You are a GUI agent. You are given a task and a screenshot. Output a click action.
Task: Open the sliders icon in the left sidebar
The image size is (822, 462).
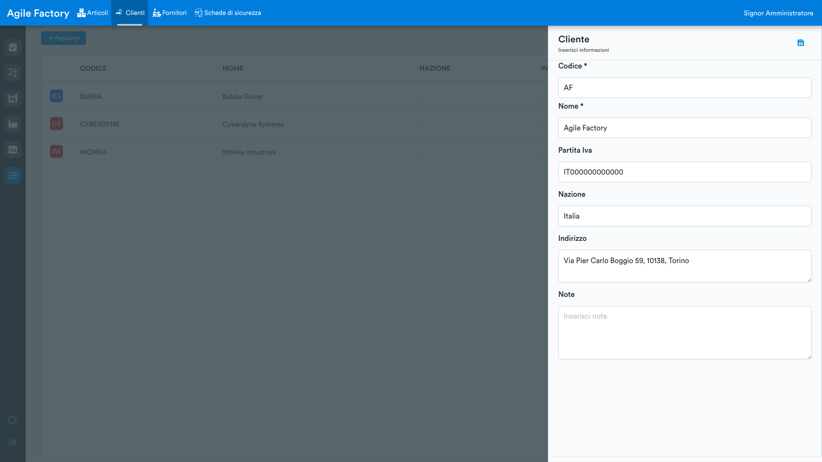(x=13, y=73)
